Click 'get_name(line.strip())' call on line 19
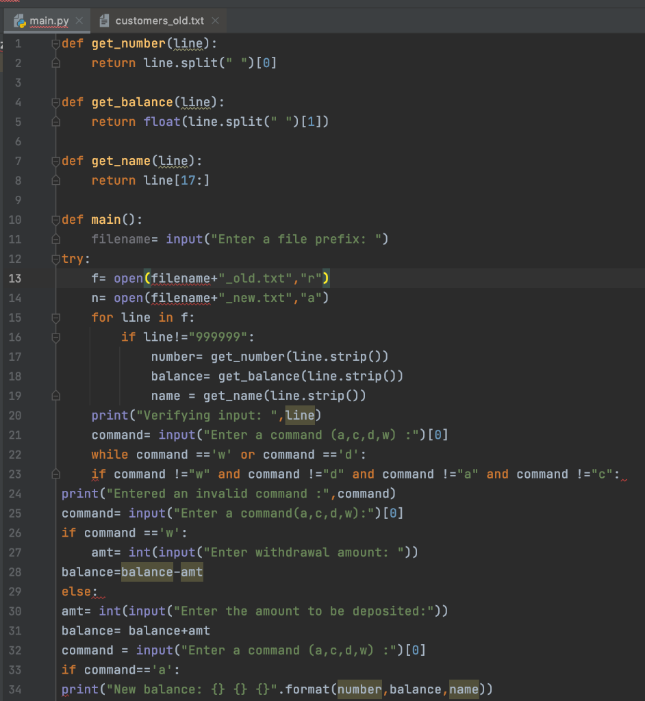Viewport: 645px width, 701px height. click(x=284, y=396)
